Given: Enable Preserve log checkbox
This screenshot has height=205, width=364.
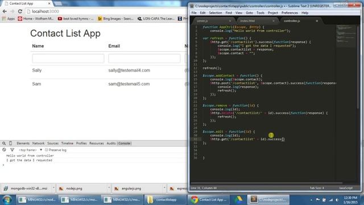Looking at the screenshot, I should pos(47,150).
